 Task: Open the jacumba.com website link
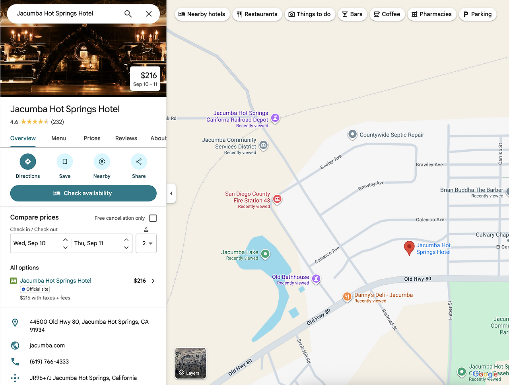pos(47,345)
